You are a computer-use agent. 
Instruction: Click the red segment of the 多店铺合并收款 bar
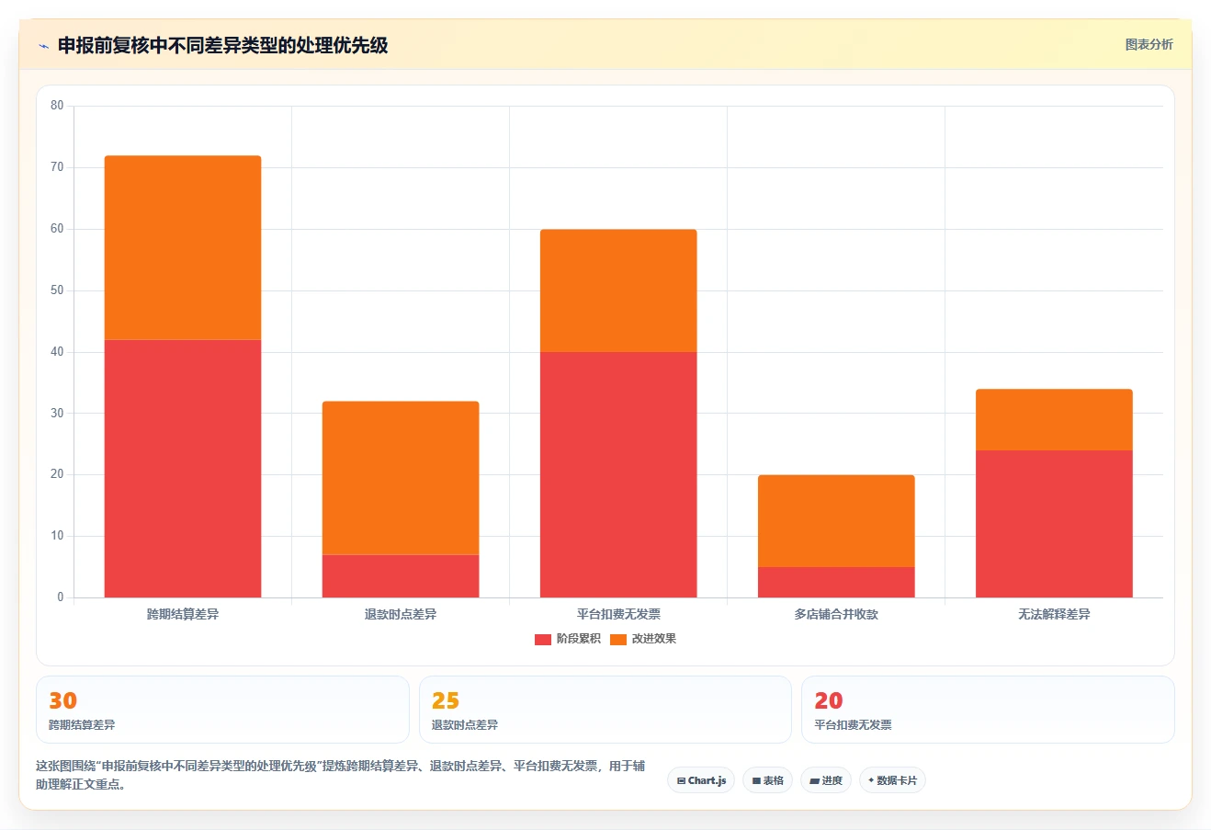(x=836, y=582)
